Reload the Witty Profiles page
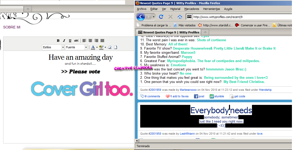 [161, 17]
